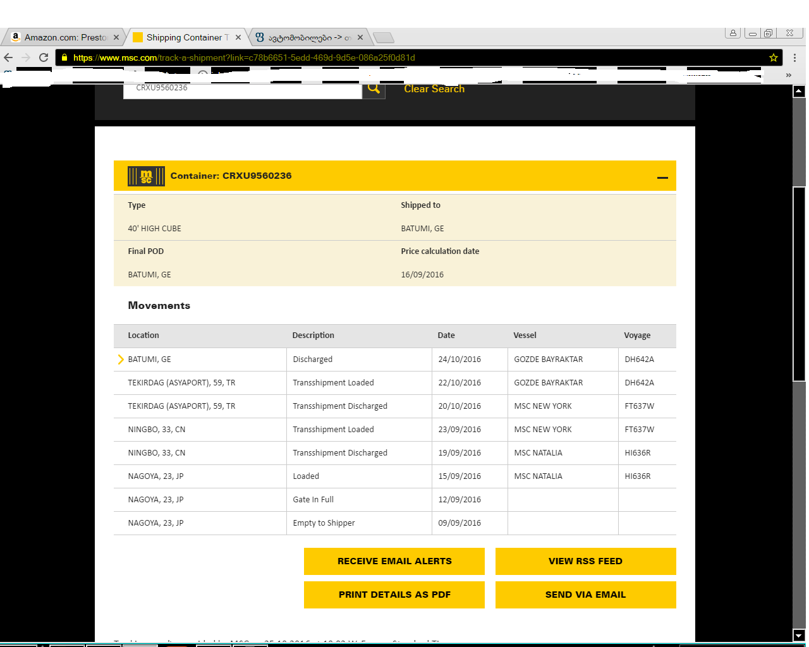This screenshot has width=809, height=647.
Task: Click Print Details as PDF button
Action: tap(394, 595)
